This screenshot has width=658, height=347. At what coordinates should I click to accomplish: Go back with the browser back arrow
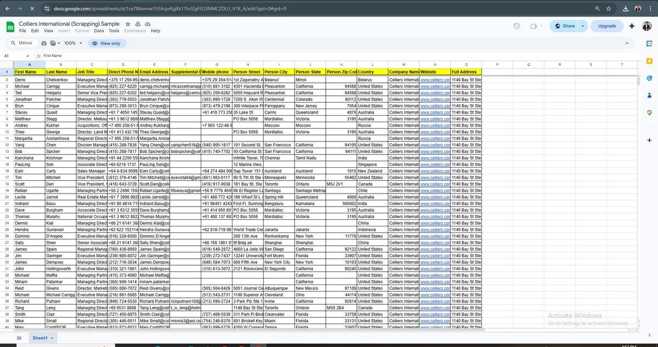(x=7, y=9)
